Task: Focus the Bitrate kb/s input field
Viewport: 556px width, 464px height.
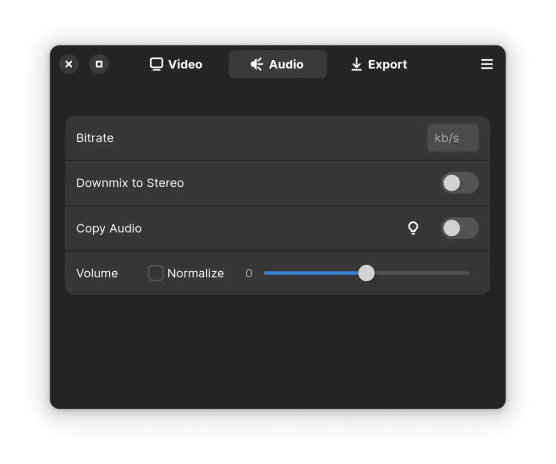Action: [453, 138]
